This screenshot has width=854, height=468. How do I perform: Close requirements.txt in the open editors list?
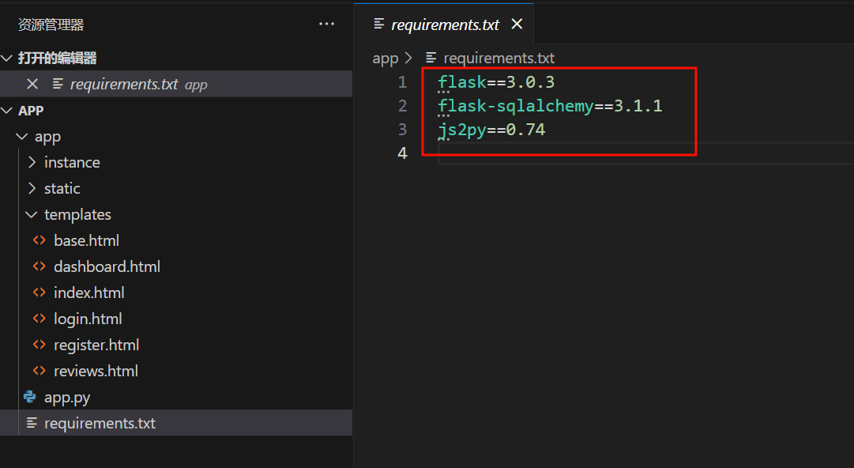click(32, 84)
